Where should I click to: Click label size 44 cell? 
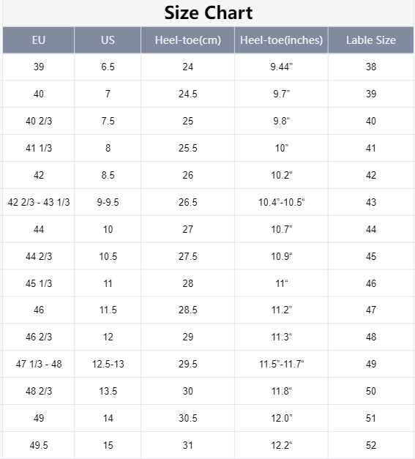371,229
